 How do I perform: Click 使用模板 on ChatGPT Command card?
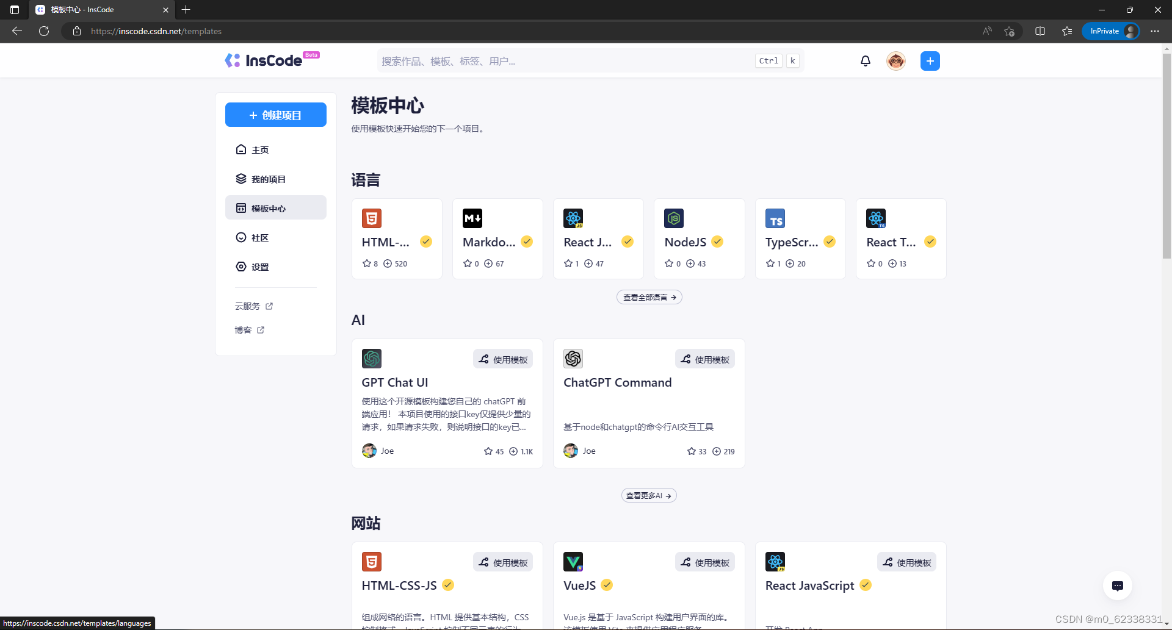704,359
